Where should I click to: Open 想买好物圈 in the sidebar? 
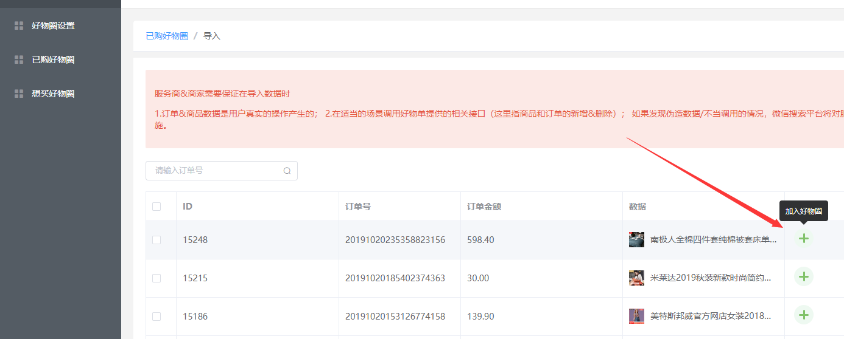coord(53,94)
